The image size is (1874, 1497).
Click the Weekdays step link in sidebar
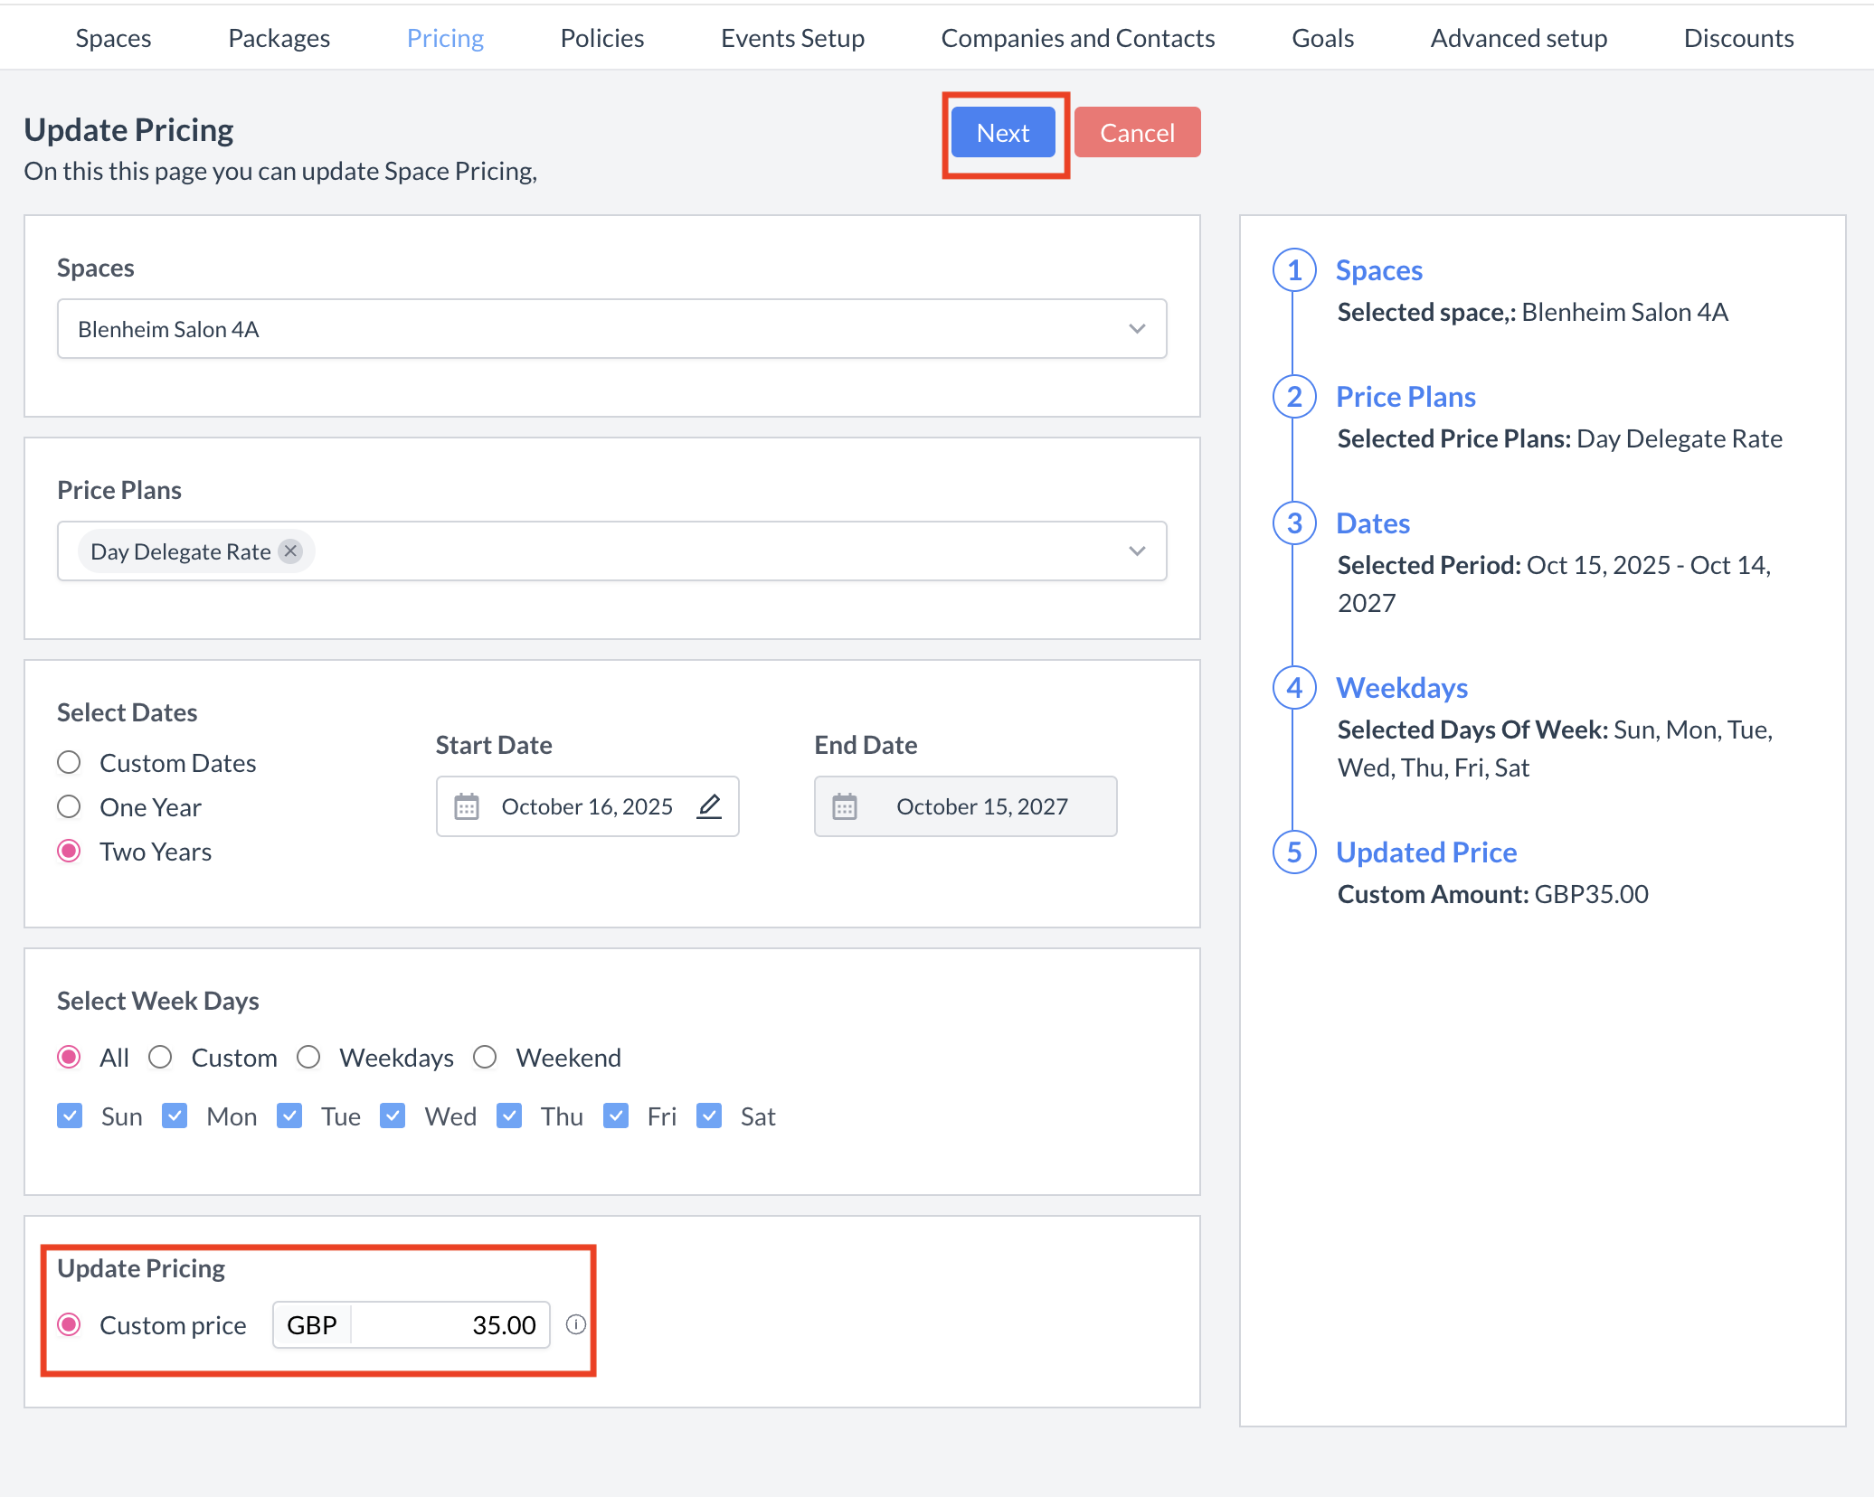coord(1401,688)
